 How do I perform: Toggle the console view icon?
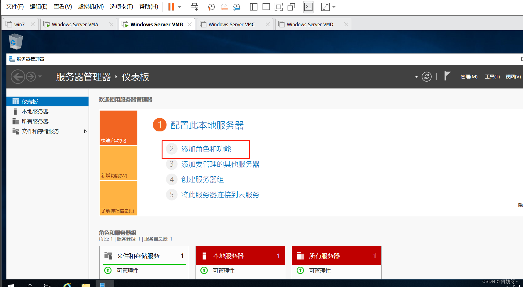coord(309,7)
